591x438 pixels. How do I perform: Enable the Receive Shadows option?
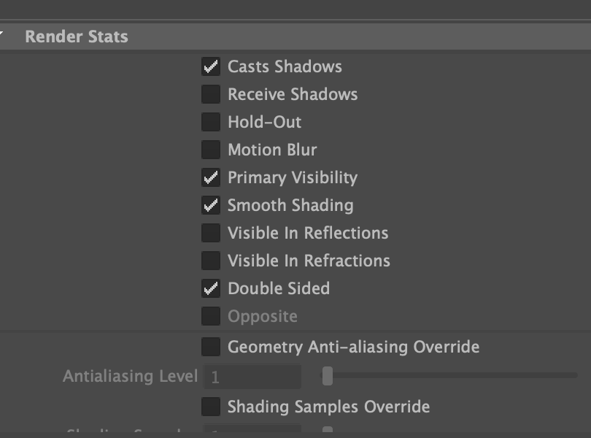click(212, 94)
